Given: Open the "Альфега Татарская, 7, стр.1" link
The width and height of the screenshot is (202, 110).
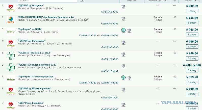Looking at the screenshot, I should coord(35,53).
